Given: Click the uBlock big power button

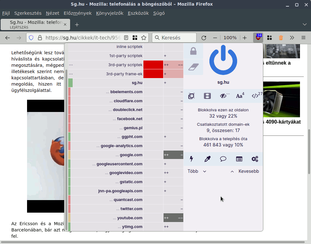Looking at the screenshot, I should (x=223, y=60).
